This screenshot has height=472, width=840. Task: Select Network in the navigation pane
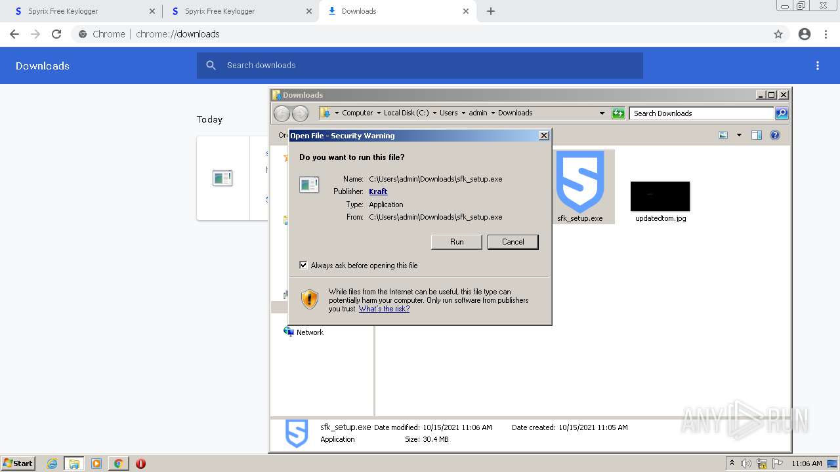pyautogui.click(x=310, y=332)
